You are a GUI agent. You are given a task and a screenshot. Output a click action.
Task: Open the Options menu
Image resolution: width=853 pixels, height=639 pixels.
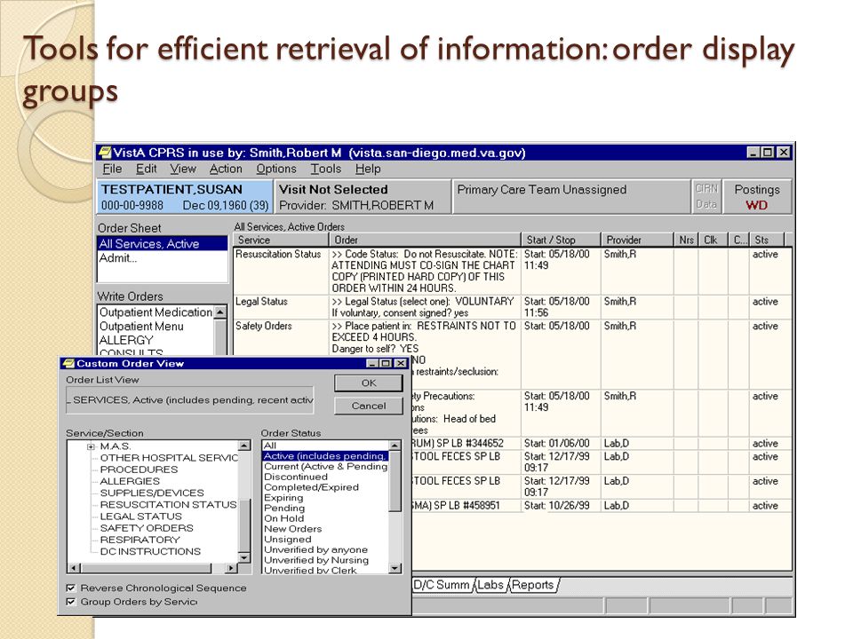(276, 169)
